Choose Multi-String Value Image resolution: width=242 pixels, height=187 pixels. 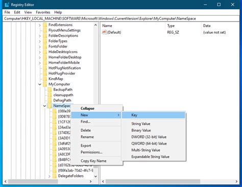tap(154, 150)
